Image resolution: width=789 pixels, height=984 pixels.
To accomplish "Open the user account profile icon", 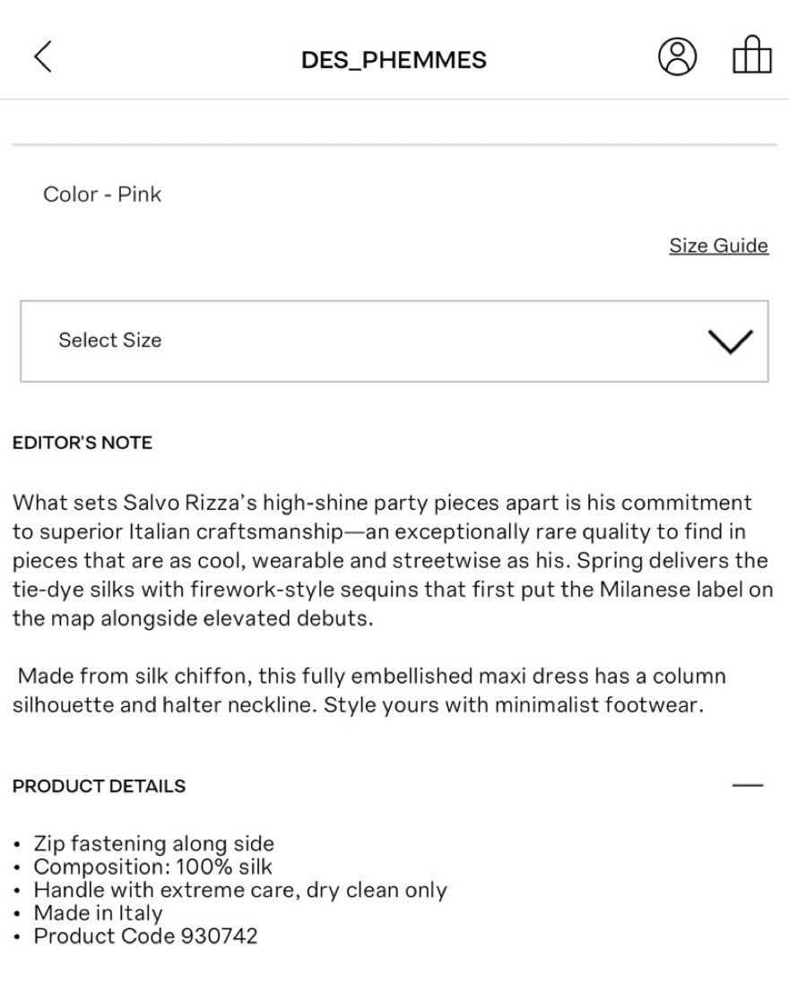I will coord(677,57).
